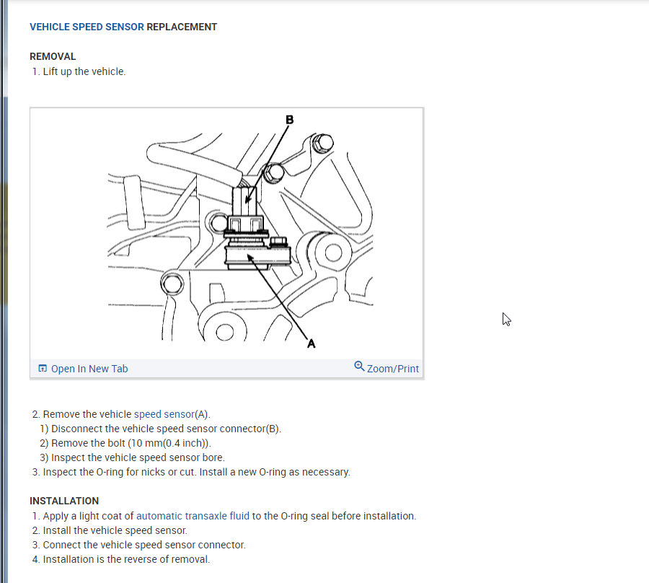
Task: Click 'Connect the vehicle speed sensor connector.' step
Action: coord(144,545)
